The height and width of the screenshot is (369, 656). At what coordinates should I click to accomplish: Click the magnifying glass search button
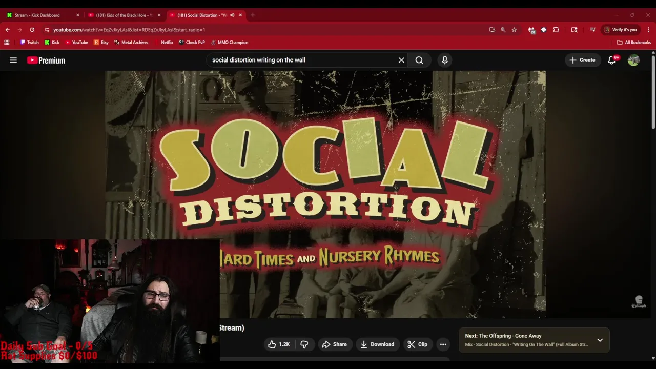pyautogui.click(x=419, y=60)
